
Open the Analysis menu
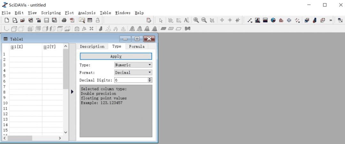pyautogui.click(x=87, y=13)
